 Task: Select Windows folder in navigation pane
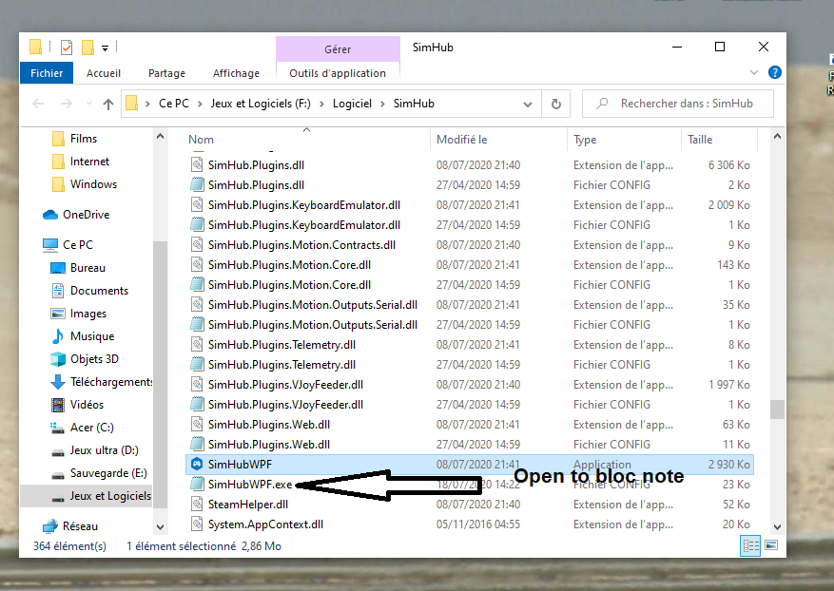click(93, 184)
